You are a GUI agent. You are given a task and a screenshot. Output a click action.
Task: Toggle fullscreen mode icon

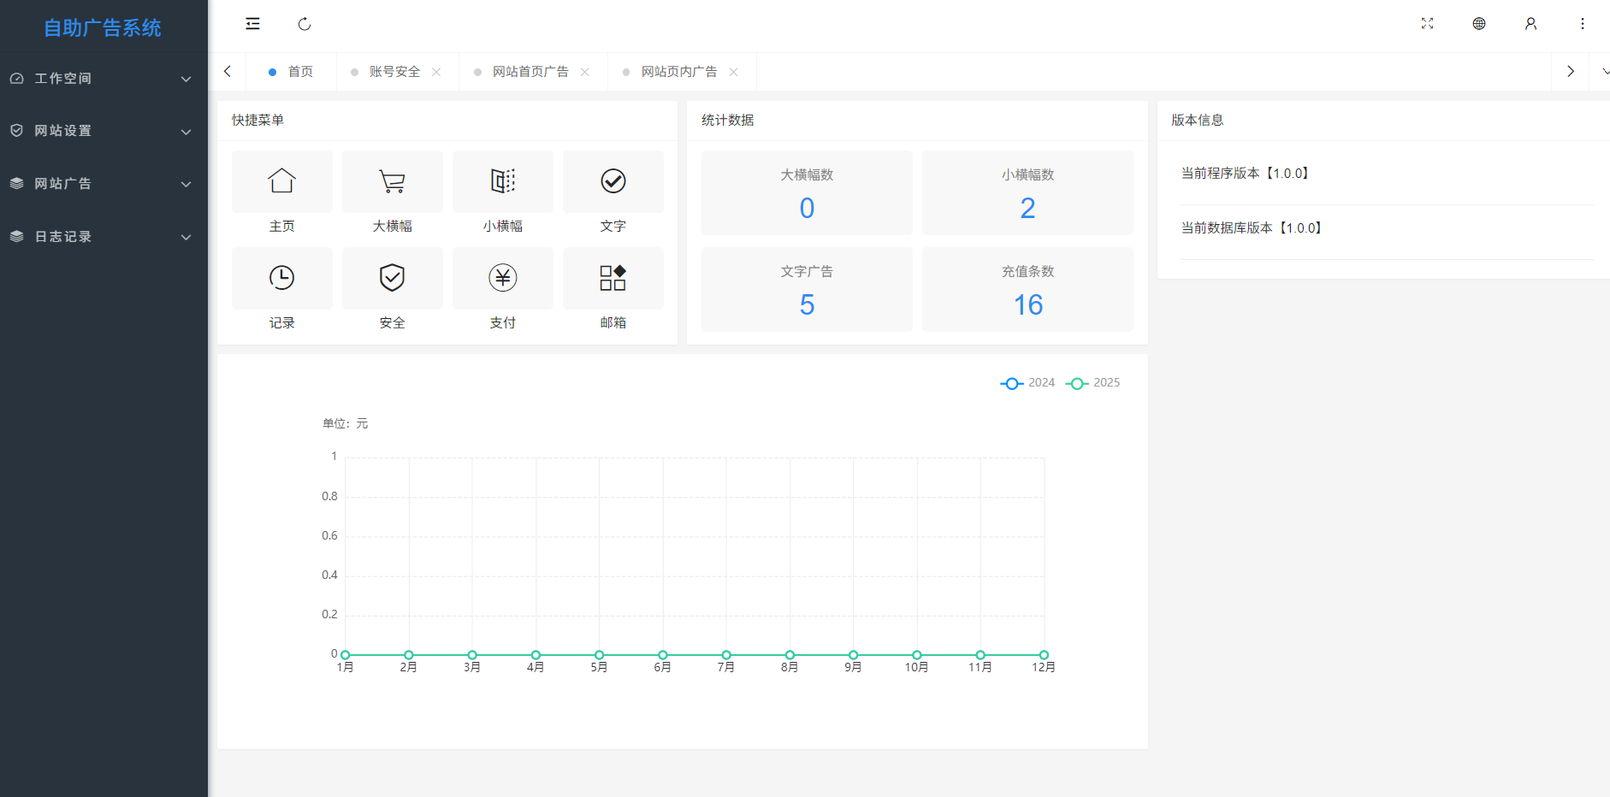click(x=1427, y=24)
